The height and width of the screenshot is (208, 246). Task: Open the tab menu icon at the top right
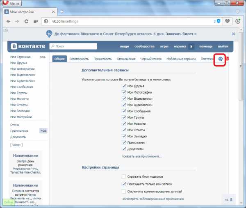coord(238,11)
